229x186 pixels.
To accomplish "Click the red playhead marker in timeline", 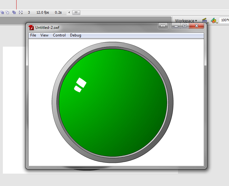I will (16, 5).
